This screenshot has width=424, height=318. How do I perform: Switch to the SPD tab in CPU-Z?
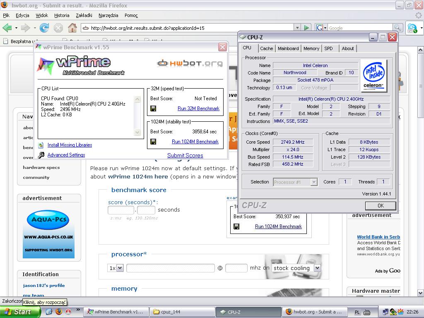328,49
